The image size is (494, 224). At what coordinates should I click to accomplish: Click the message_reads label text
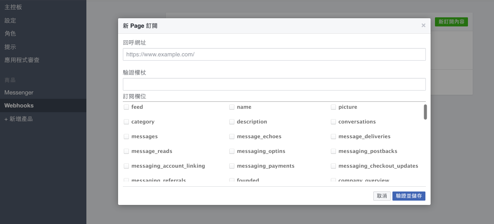[152, 151]
